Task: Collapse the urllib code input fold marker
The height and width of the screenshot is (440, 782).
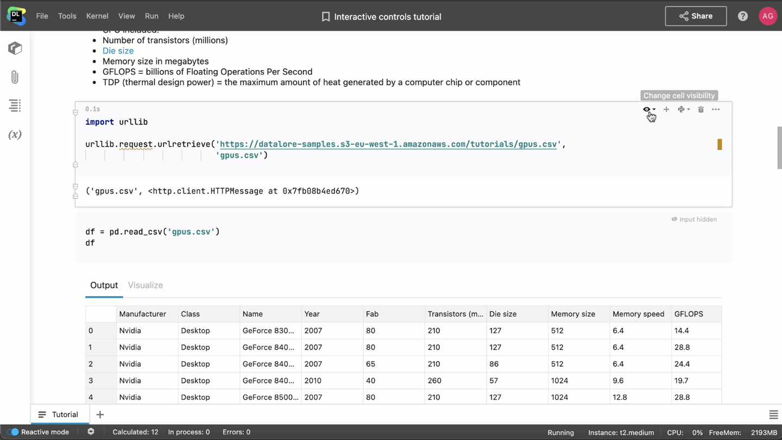Action: tap(75, 112)
